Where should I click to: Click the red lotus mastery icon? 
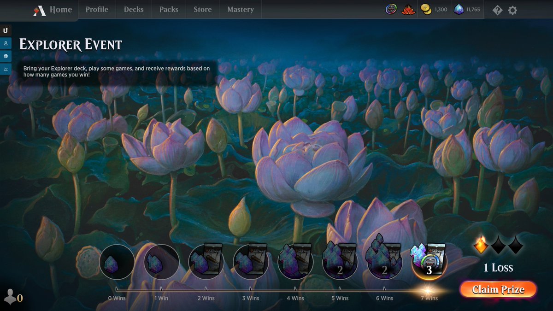point(409,9)
